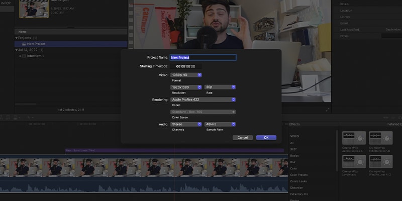Open the Video Format dropdown showing 1080p HD

coord(186,75)
